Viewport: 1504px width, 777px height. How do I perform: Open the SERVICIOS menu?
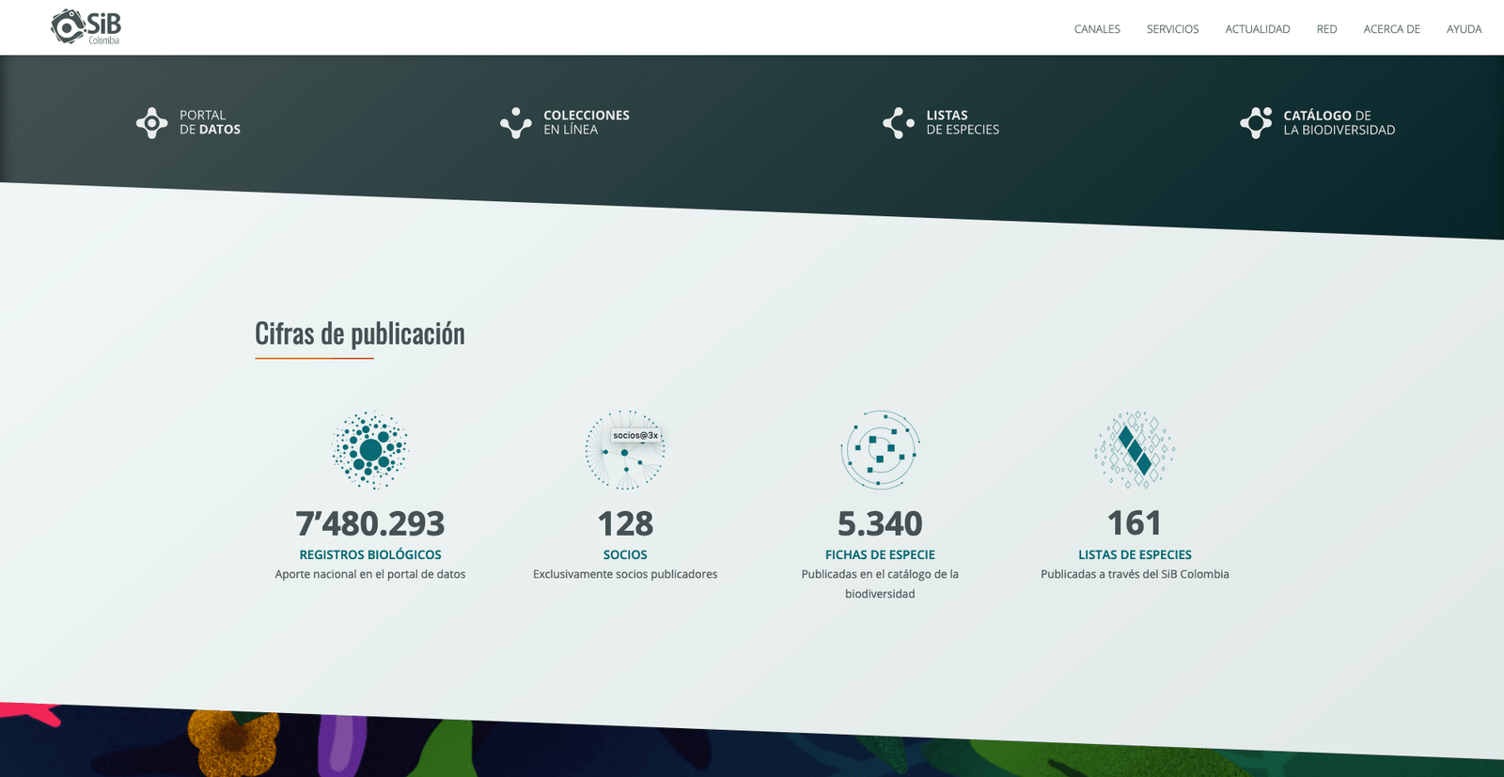(1172, 29)
